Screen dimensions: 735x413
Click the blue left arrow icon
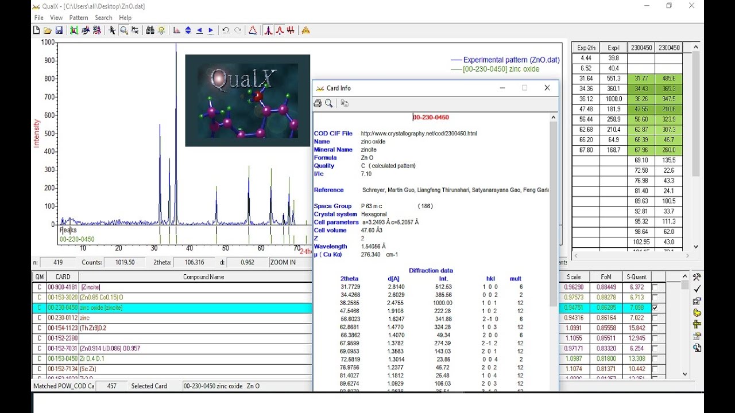pyautogui.click(x=199, y=30)
